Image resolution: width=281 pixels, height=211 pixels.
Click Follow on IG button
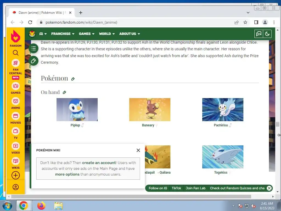158,188
